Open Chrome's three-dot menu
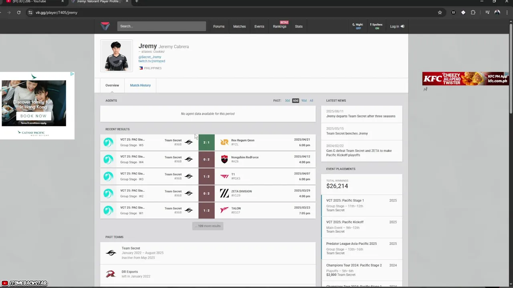This screenshot has height=288, width=513. (507, 12)
